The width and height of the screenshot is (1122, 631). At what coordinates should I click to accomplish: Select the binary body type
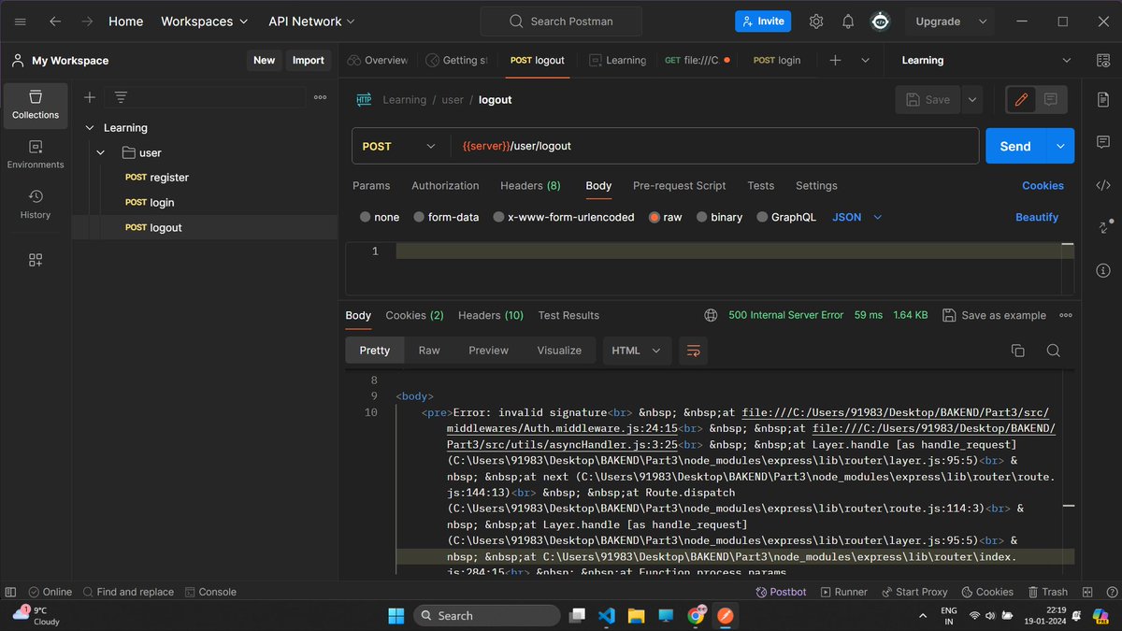pos(701,217)
